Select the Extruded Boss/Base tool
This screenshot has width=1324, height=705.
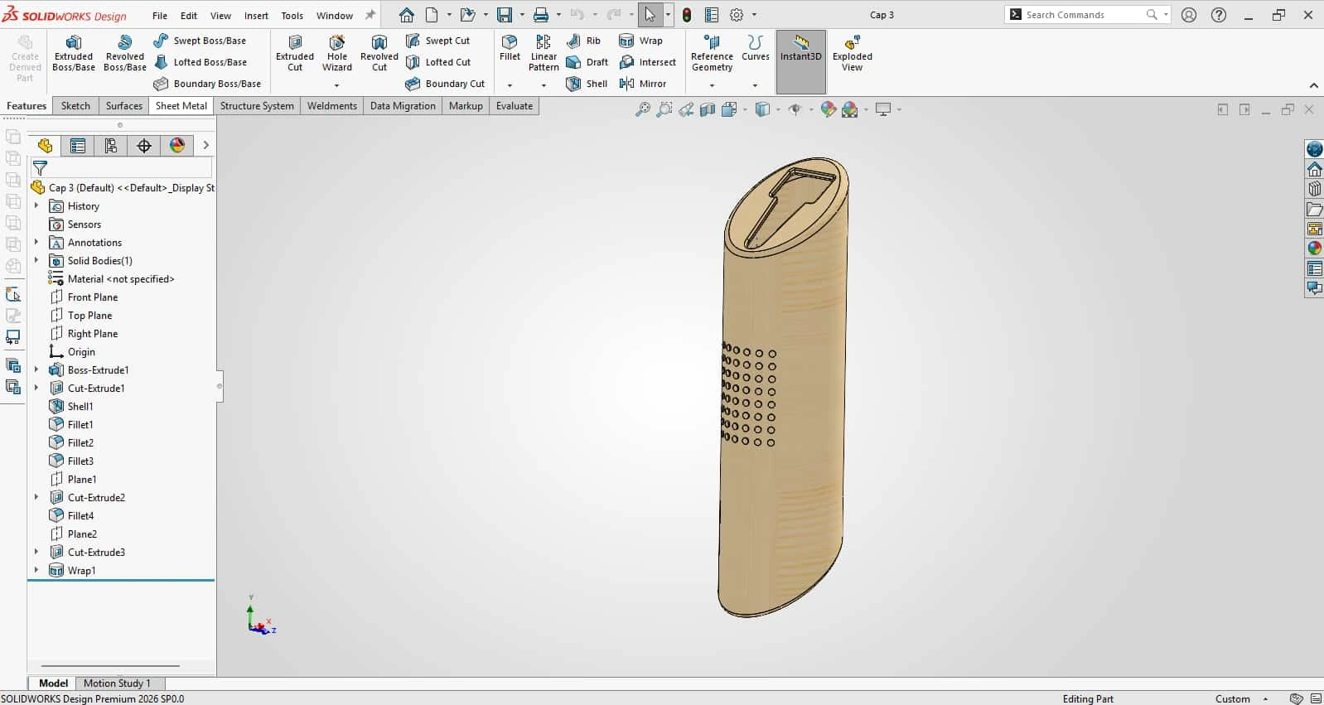click(x=74, y=54)
